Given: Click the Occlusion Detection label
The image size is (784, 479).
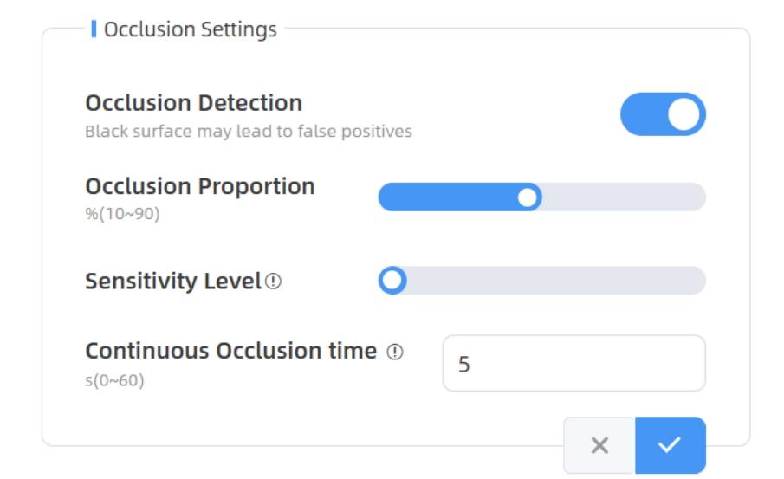Looking at the screenshot, I should [193, 103].
